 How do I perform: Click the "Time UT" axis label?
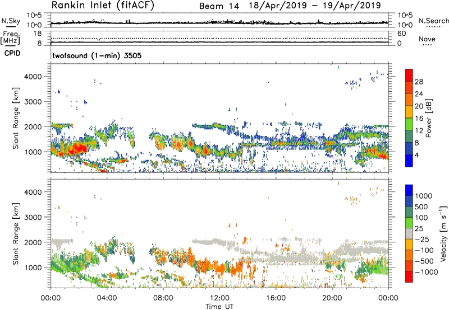(219, 307)
